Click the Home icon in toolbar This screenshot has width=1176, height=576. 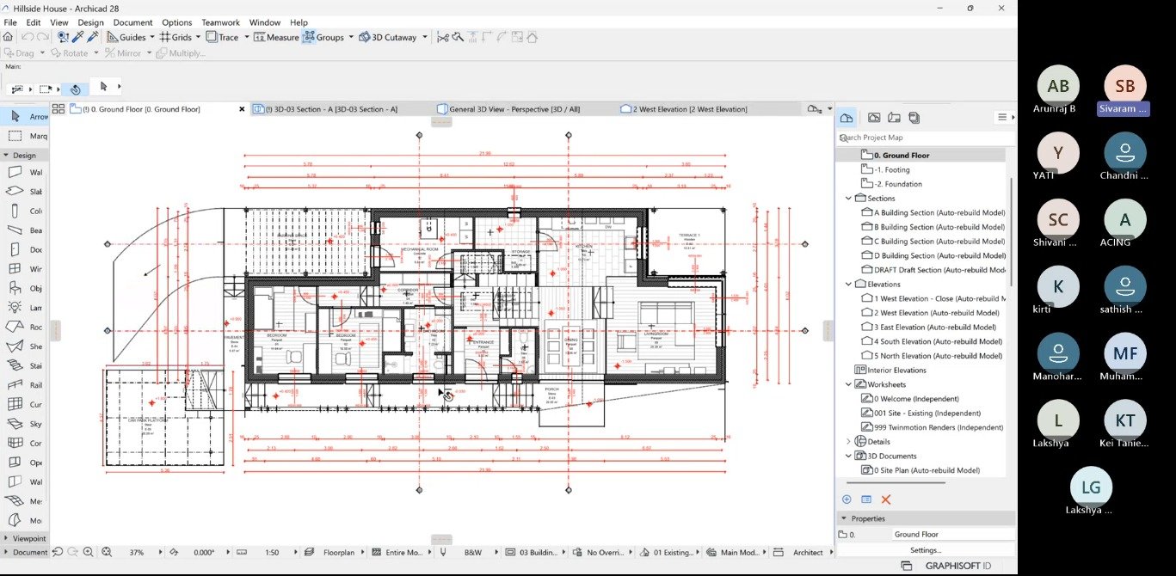pos(8,37)
